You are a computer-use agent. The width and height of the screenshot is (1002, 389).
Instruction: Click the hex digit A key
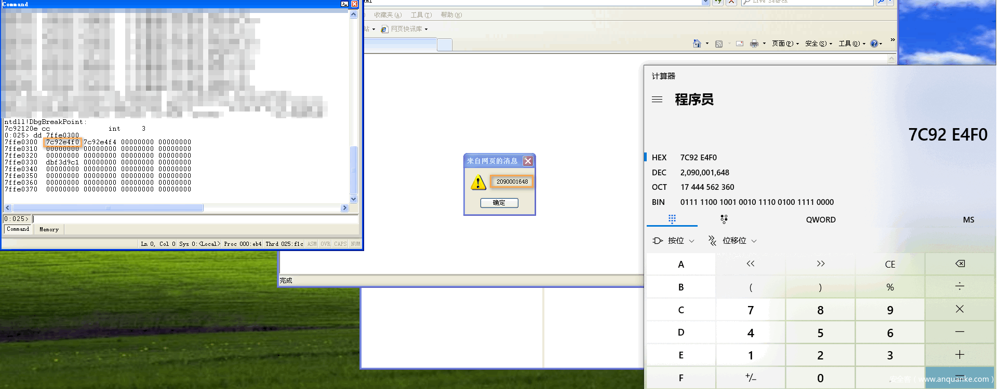point(681,264)
